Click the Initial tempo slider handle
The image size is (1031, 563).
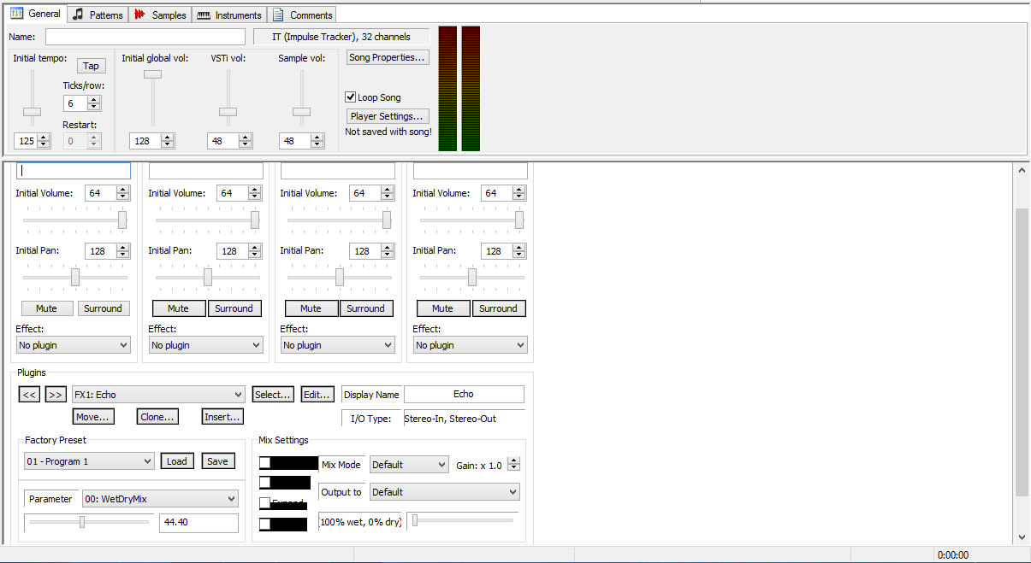pos(32,112)
